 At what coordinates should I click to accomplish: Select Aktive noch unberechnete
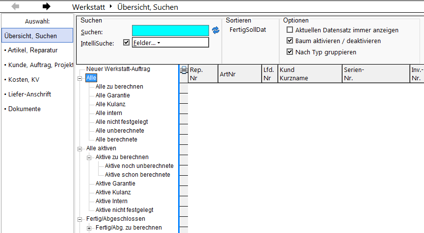point(139,166)
